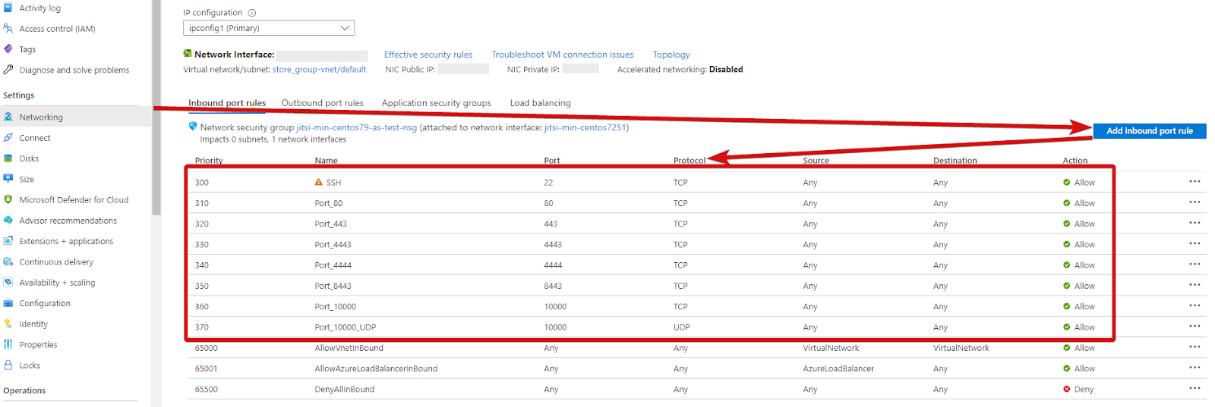Click priority value 300
Screen dimensions: 1215x407
tap(201, 183)
